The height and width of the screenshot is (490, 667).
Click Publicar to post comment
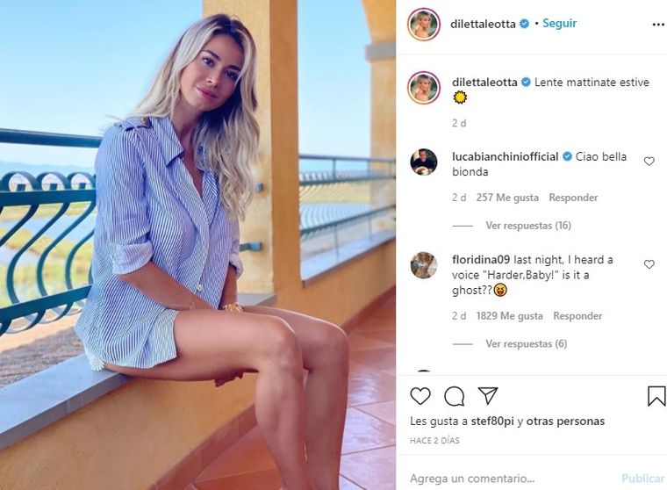click(642, 479)
